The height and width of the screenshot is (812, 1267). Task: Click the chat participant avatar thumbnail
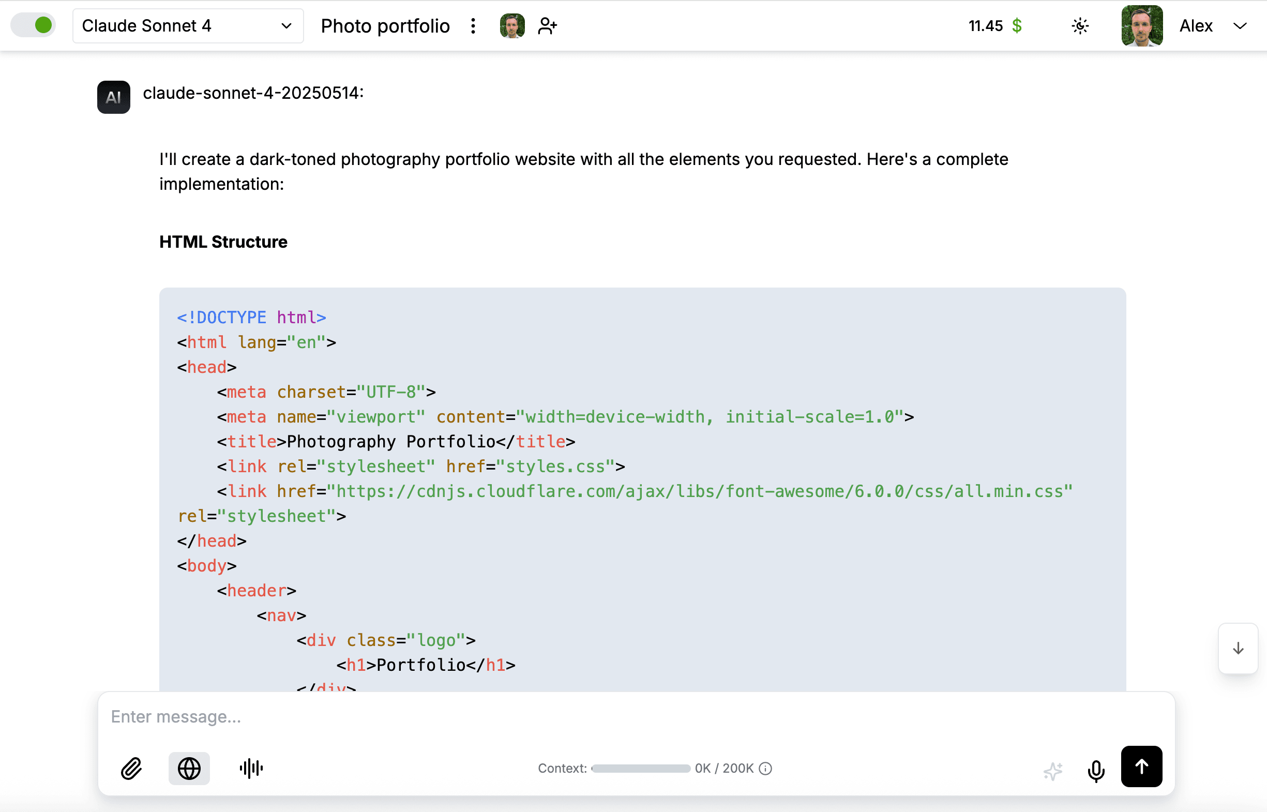pyautogui.click(x=512, y=26)
